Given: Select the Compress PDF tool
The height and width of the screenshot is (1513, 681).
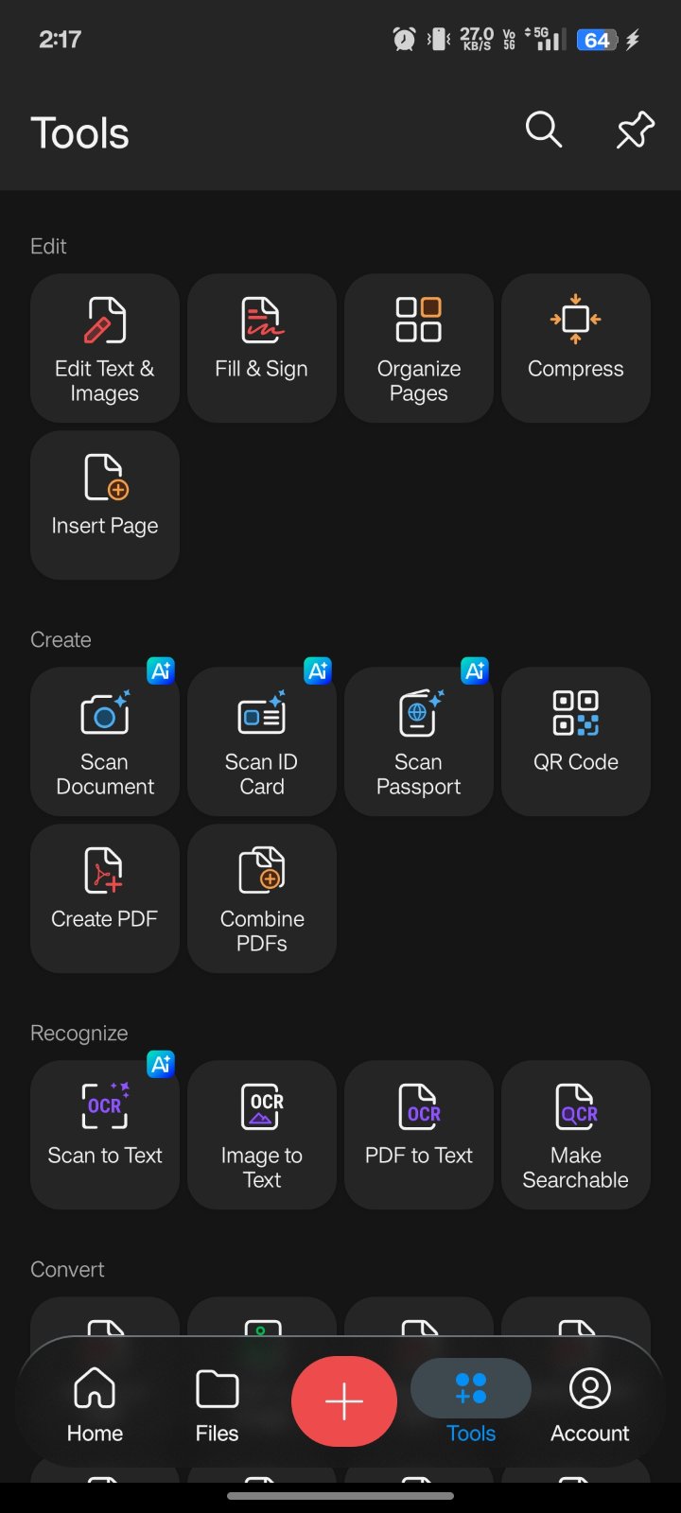Looking at the screenshot, I should tap(576, 348).
